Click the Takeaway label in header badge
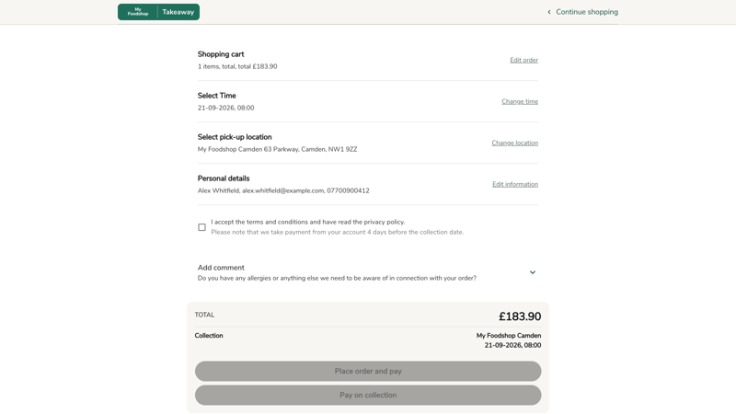Viewport: 736px width, 414px height. 178,12
